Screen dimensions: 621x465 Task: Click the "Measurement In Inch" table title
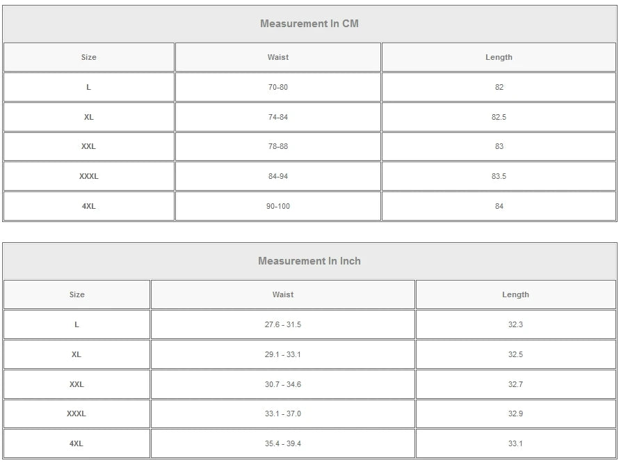click(x=309, y=261)
